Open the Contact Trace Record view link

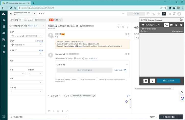[x=81, y=46]
